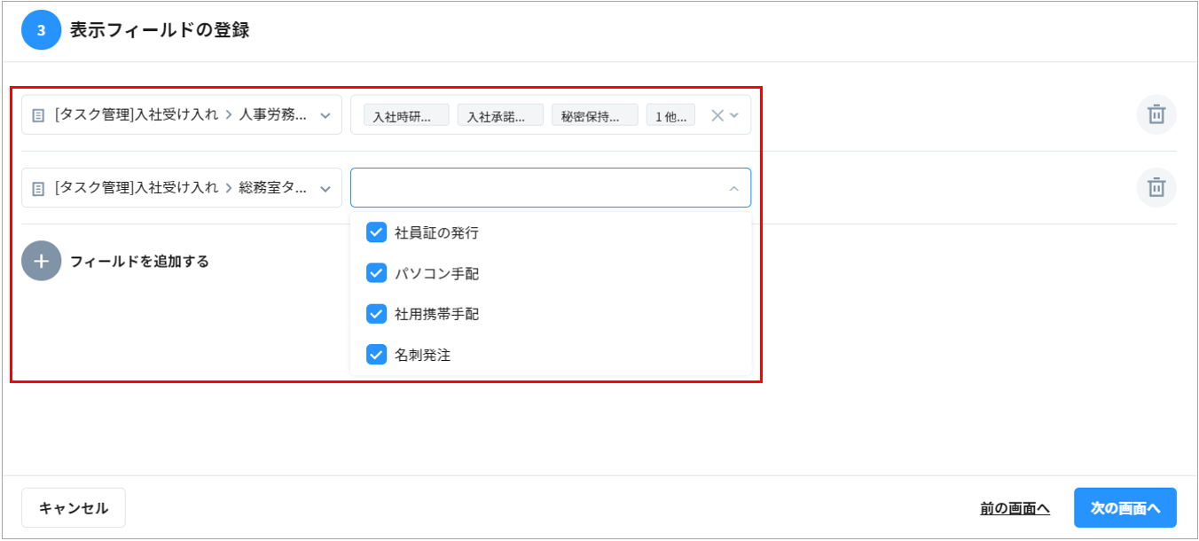Viewport: 1199px width, 541px height.
Task: Expand the first row's tag selection chevron
Action: [x=734, y=115]
